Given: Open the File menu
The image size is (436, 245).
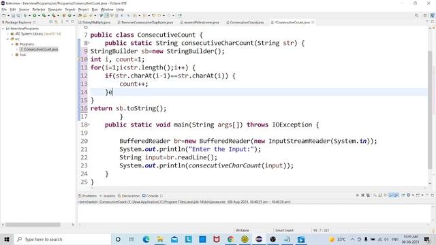Looking at the screenshot, I should [x=4, y=10].
